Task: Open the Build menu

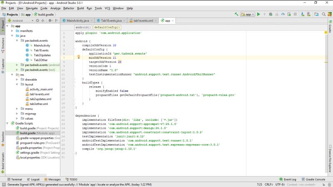Action: [80, 8]
